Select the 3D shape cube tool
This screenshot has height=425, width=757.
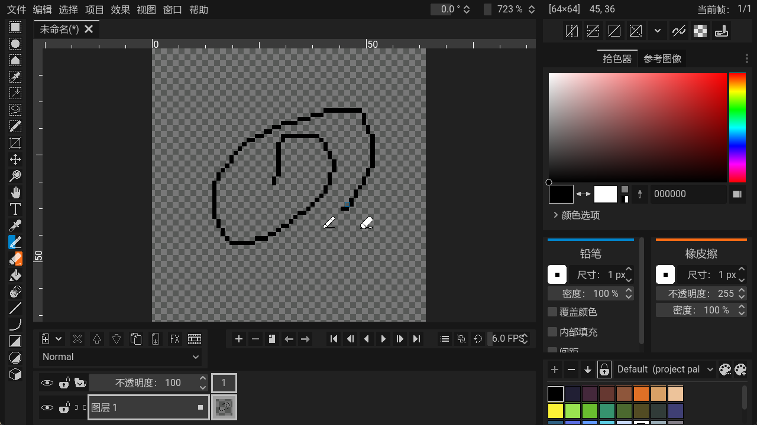point(15,374)
